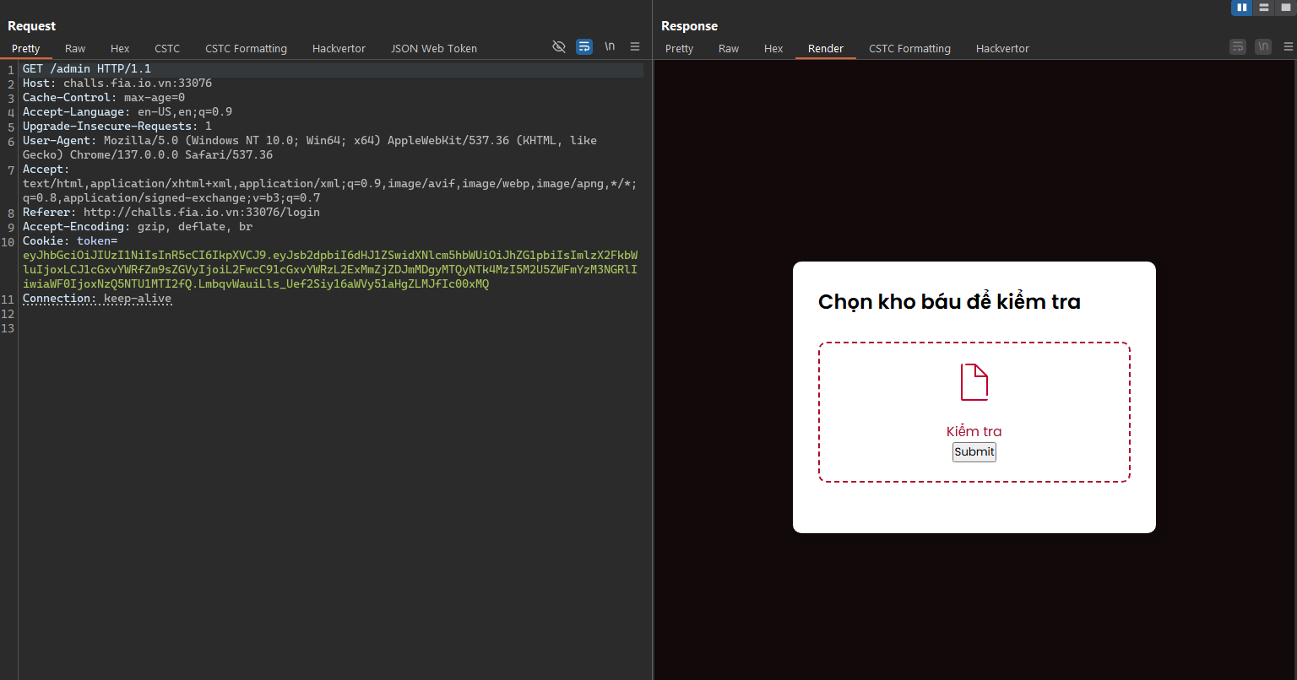The width and height of the screenshot is (1297, 680).
Task: Switch to Response Raw tab
Action: click(x=729, y=48)
